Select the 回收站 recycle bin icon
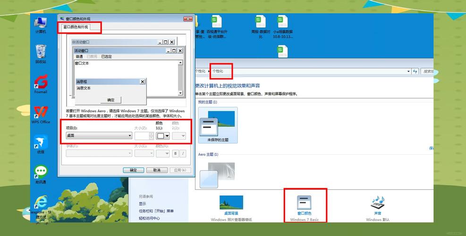This screenshot has height=236, width=466. pyautogui.click(x=41, y=52)
